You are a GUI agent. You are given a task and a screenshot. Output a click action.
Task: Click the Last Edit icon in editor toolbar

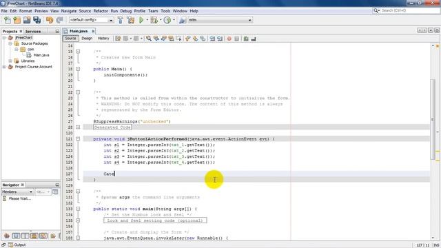118,39
